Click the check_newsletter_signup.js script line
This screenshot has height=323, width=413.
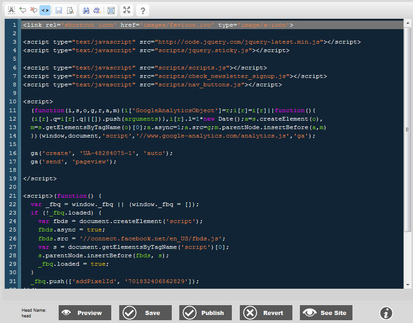[x=175, y=76]
